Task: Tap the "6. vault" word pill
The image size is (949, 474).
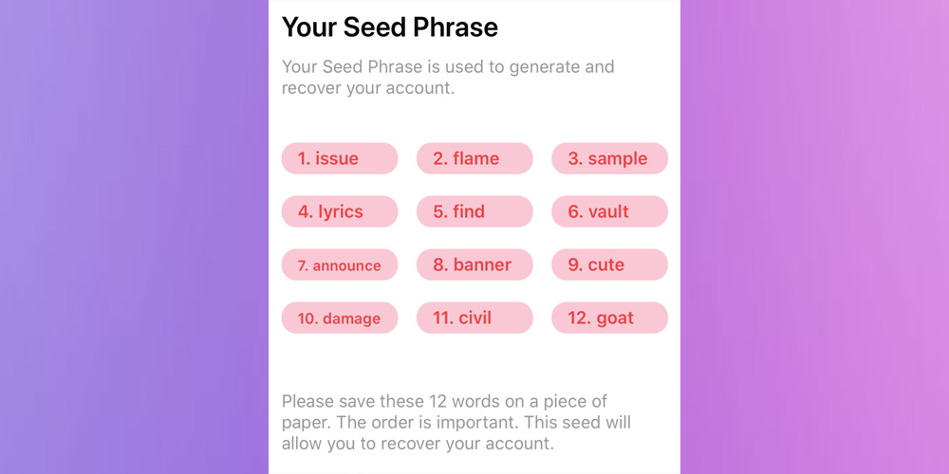Action: point(609,211)
